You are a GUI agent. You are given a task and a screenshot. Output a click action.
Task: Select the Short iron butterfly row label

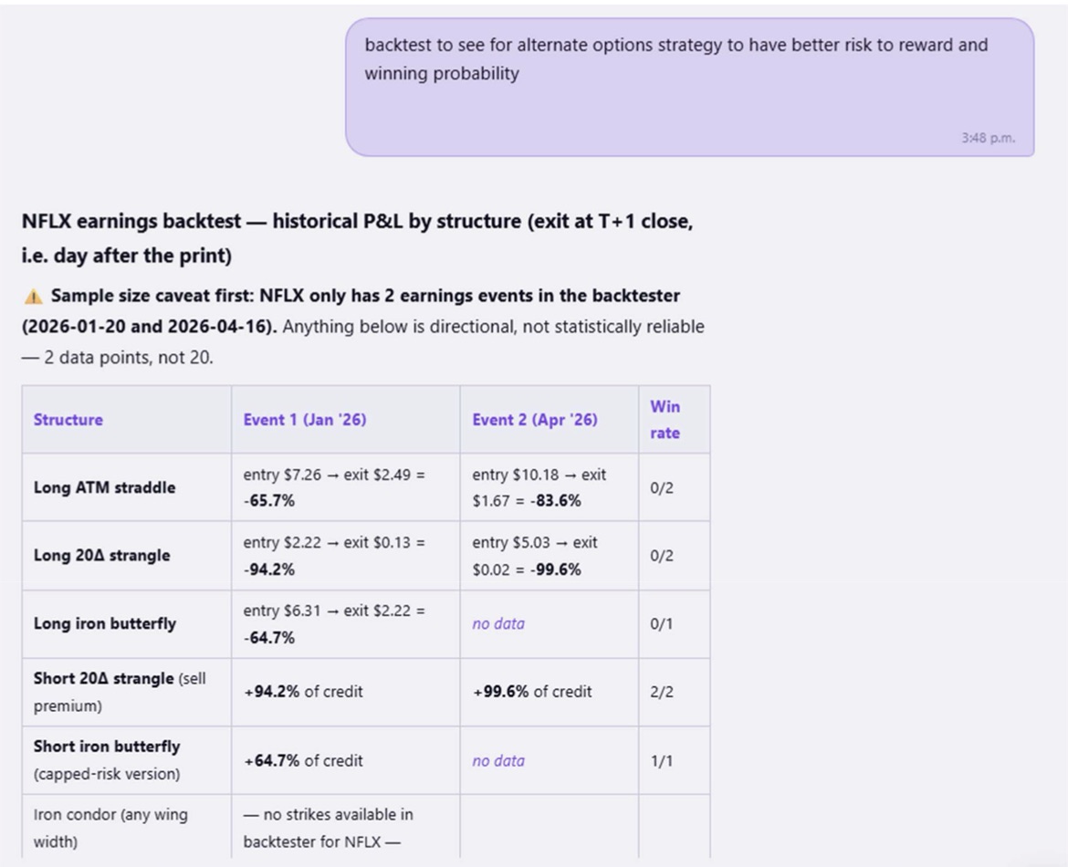pos(107,760)
